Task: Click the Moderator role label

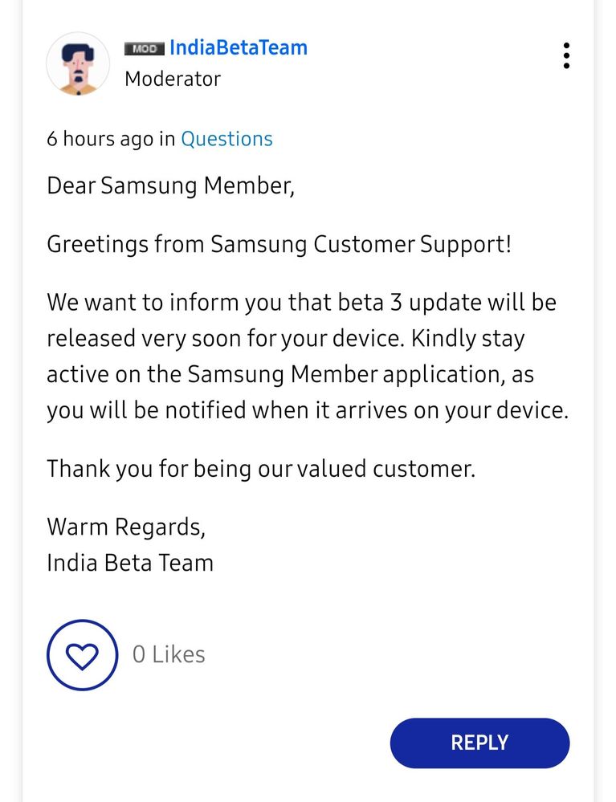Action: tap(173, 79)
